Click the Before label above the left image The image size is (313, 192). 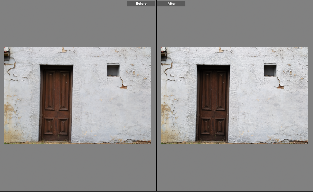141,3
